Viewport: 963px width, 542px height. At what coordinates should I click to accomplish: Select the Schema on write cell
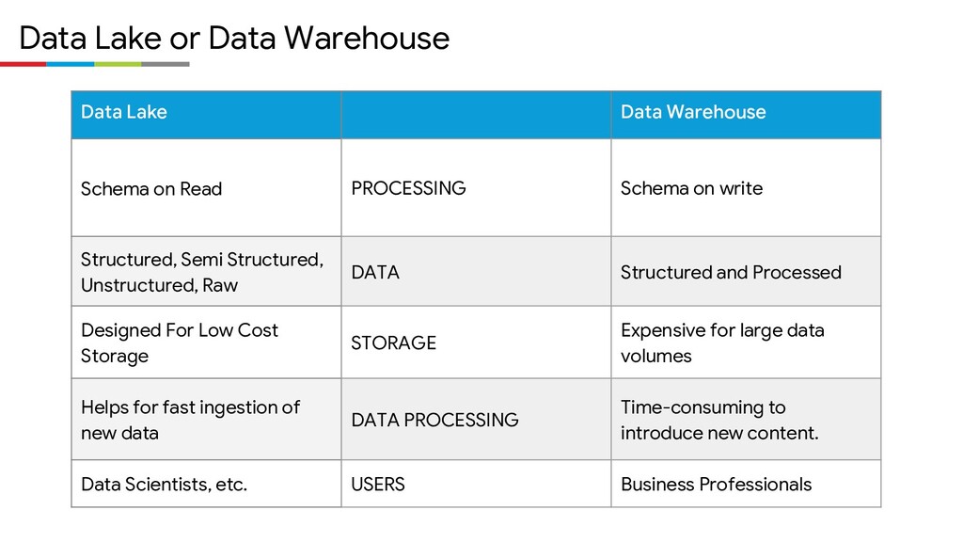click(746, 188)
